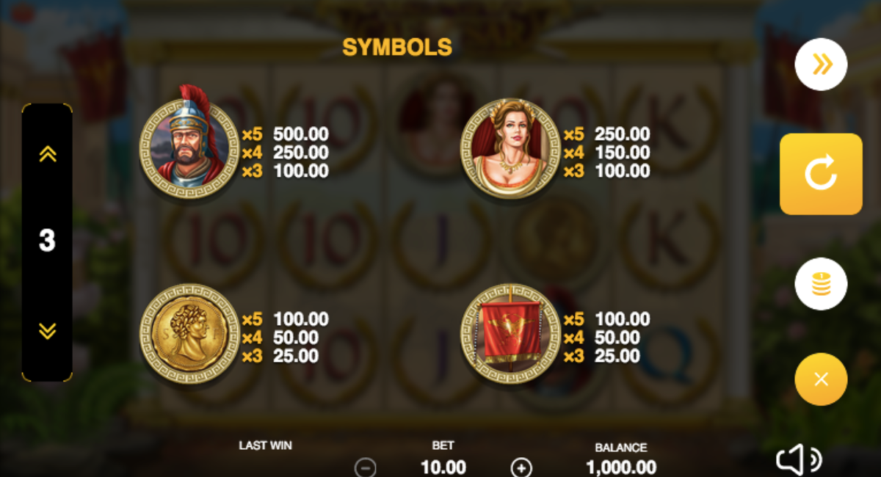
Task: Click the Roman centurion symbol
Action: [x=189, y=143]
